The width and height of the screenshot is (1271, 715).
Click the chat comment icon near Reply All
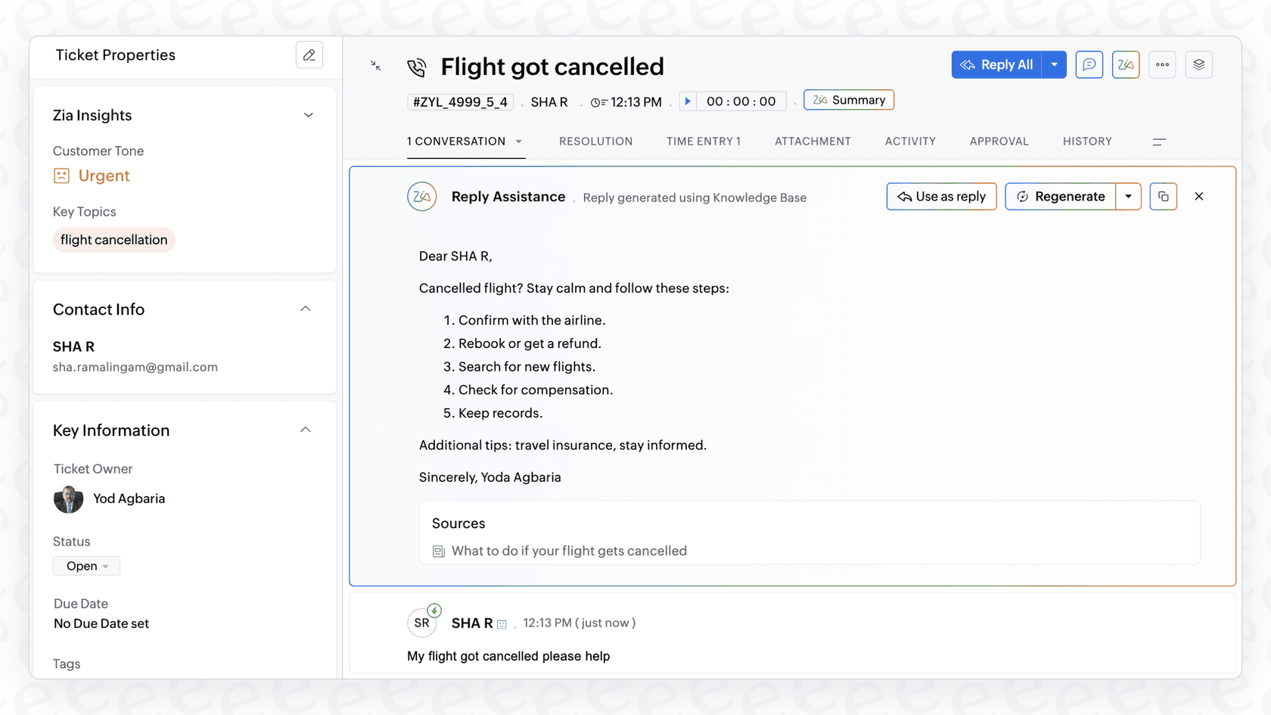[x=1089, y=64]
